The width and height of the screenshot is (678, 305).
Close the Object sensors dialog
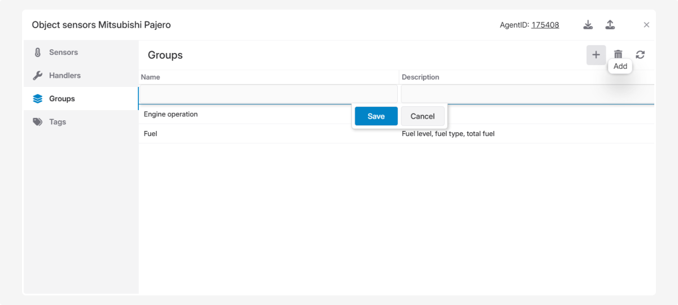click(x=646, y=25)
